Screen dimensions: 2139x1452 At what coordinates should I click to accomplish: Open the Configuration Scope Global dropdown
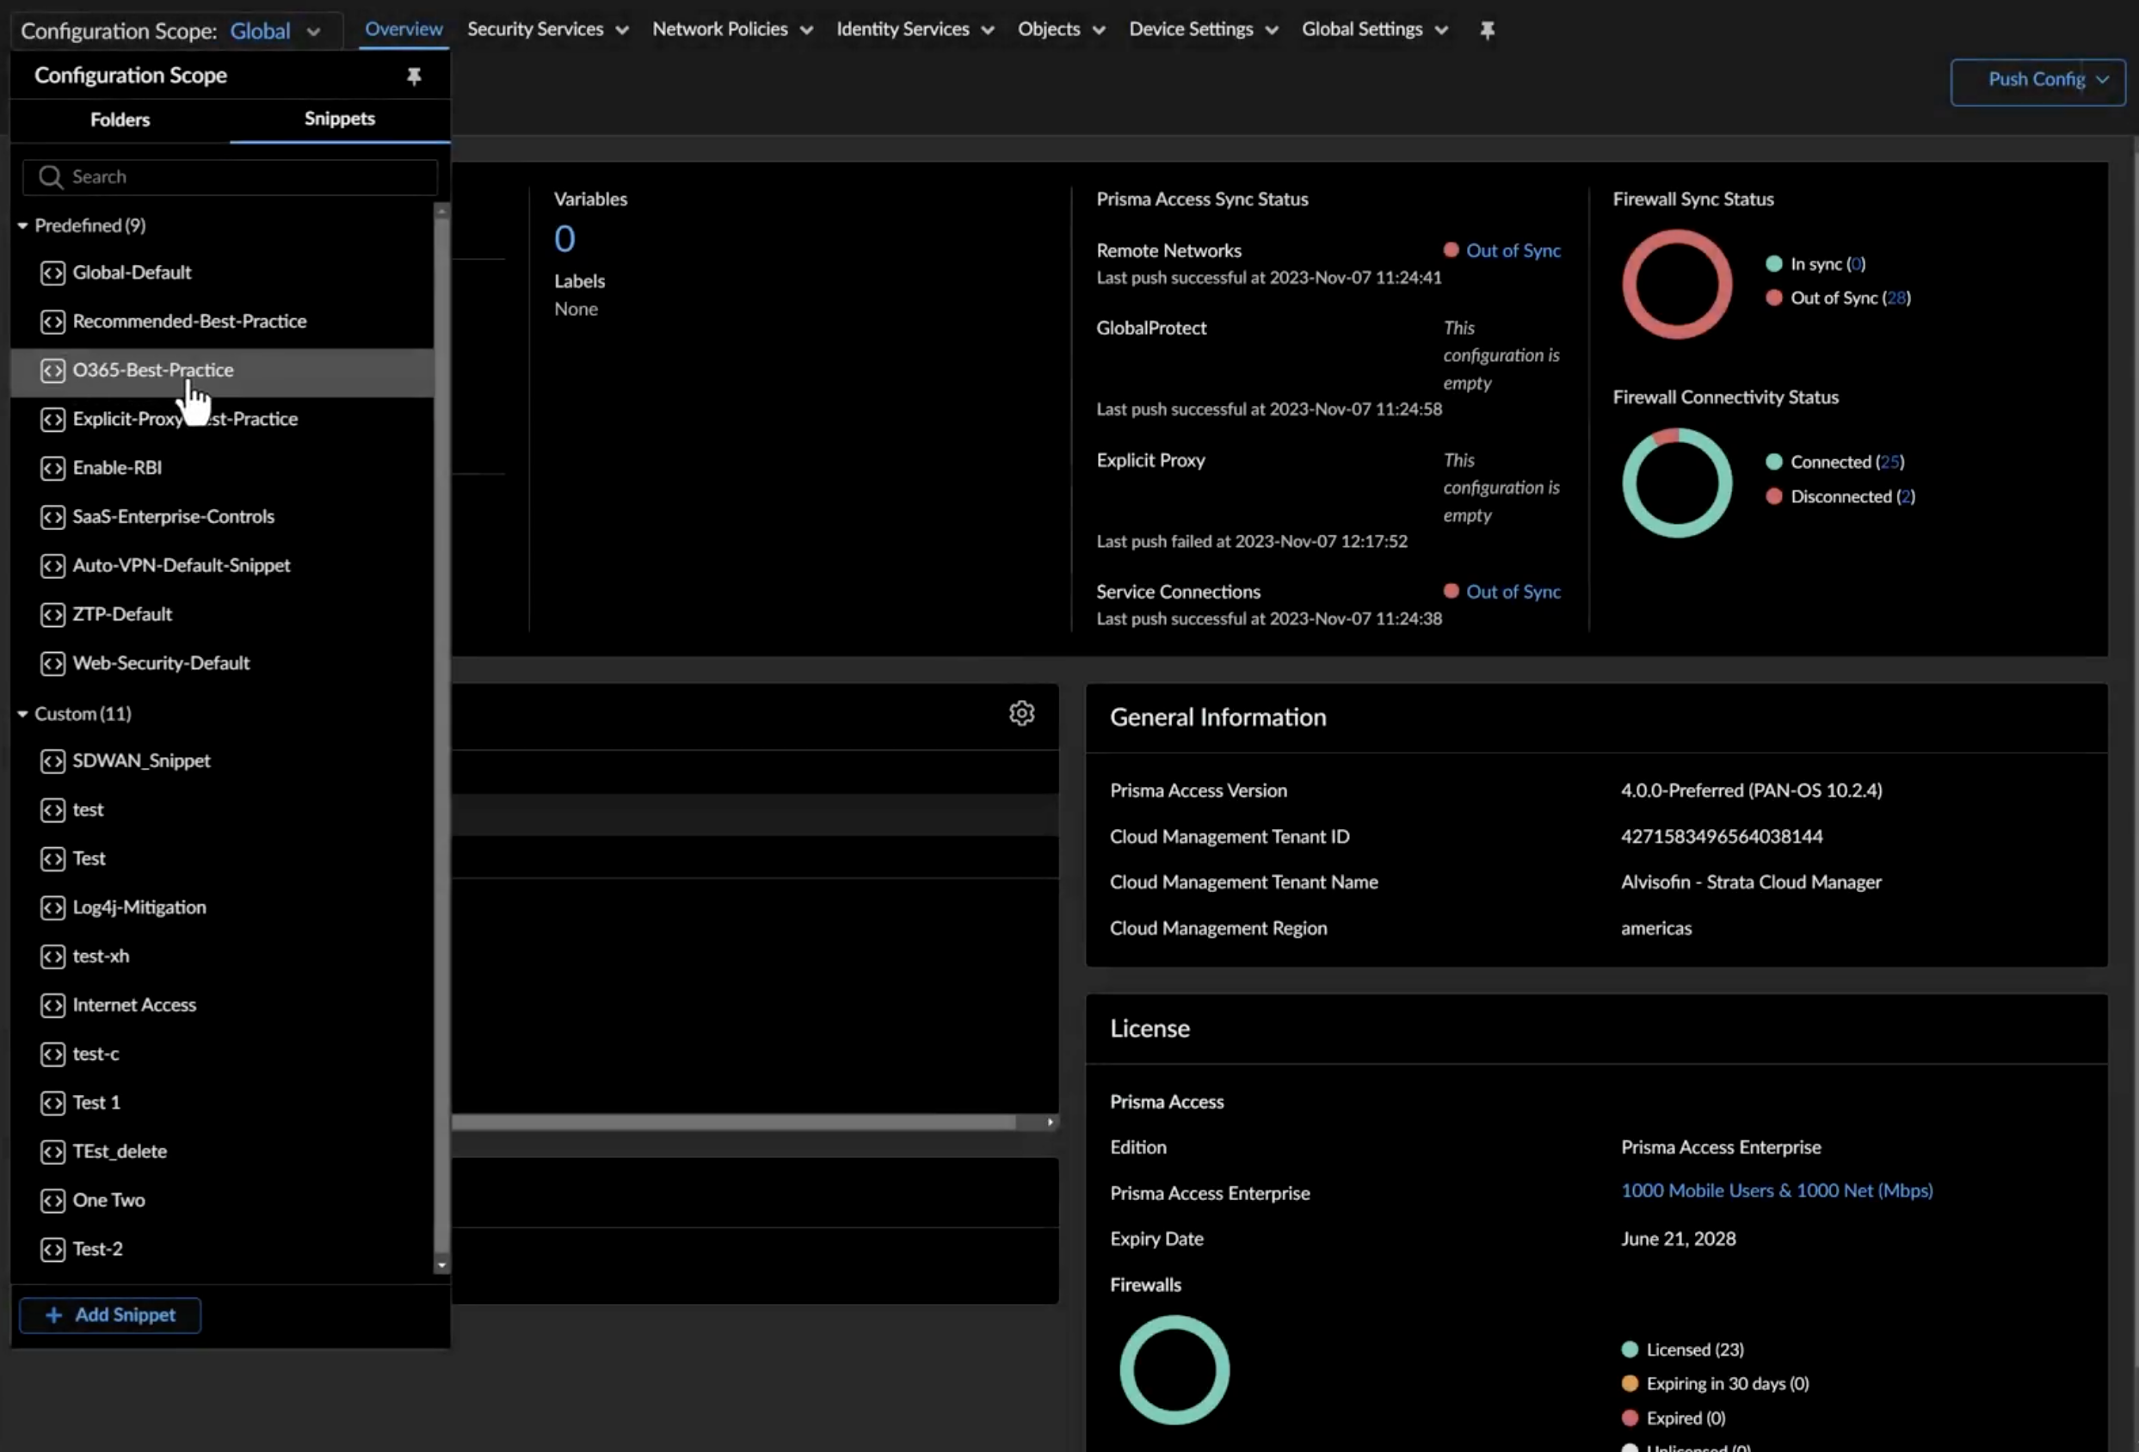(274, 30)
